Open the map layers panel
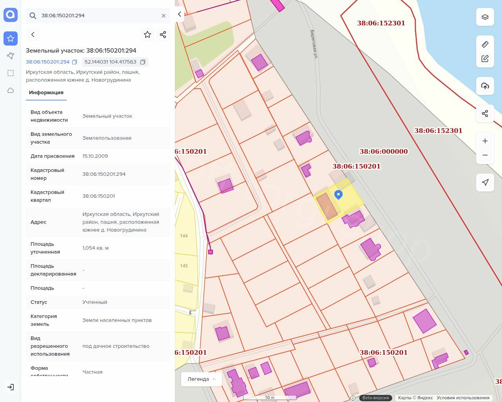The height and width of the screenshot is (402, 502). (485, 17)
